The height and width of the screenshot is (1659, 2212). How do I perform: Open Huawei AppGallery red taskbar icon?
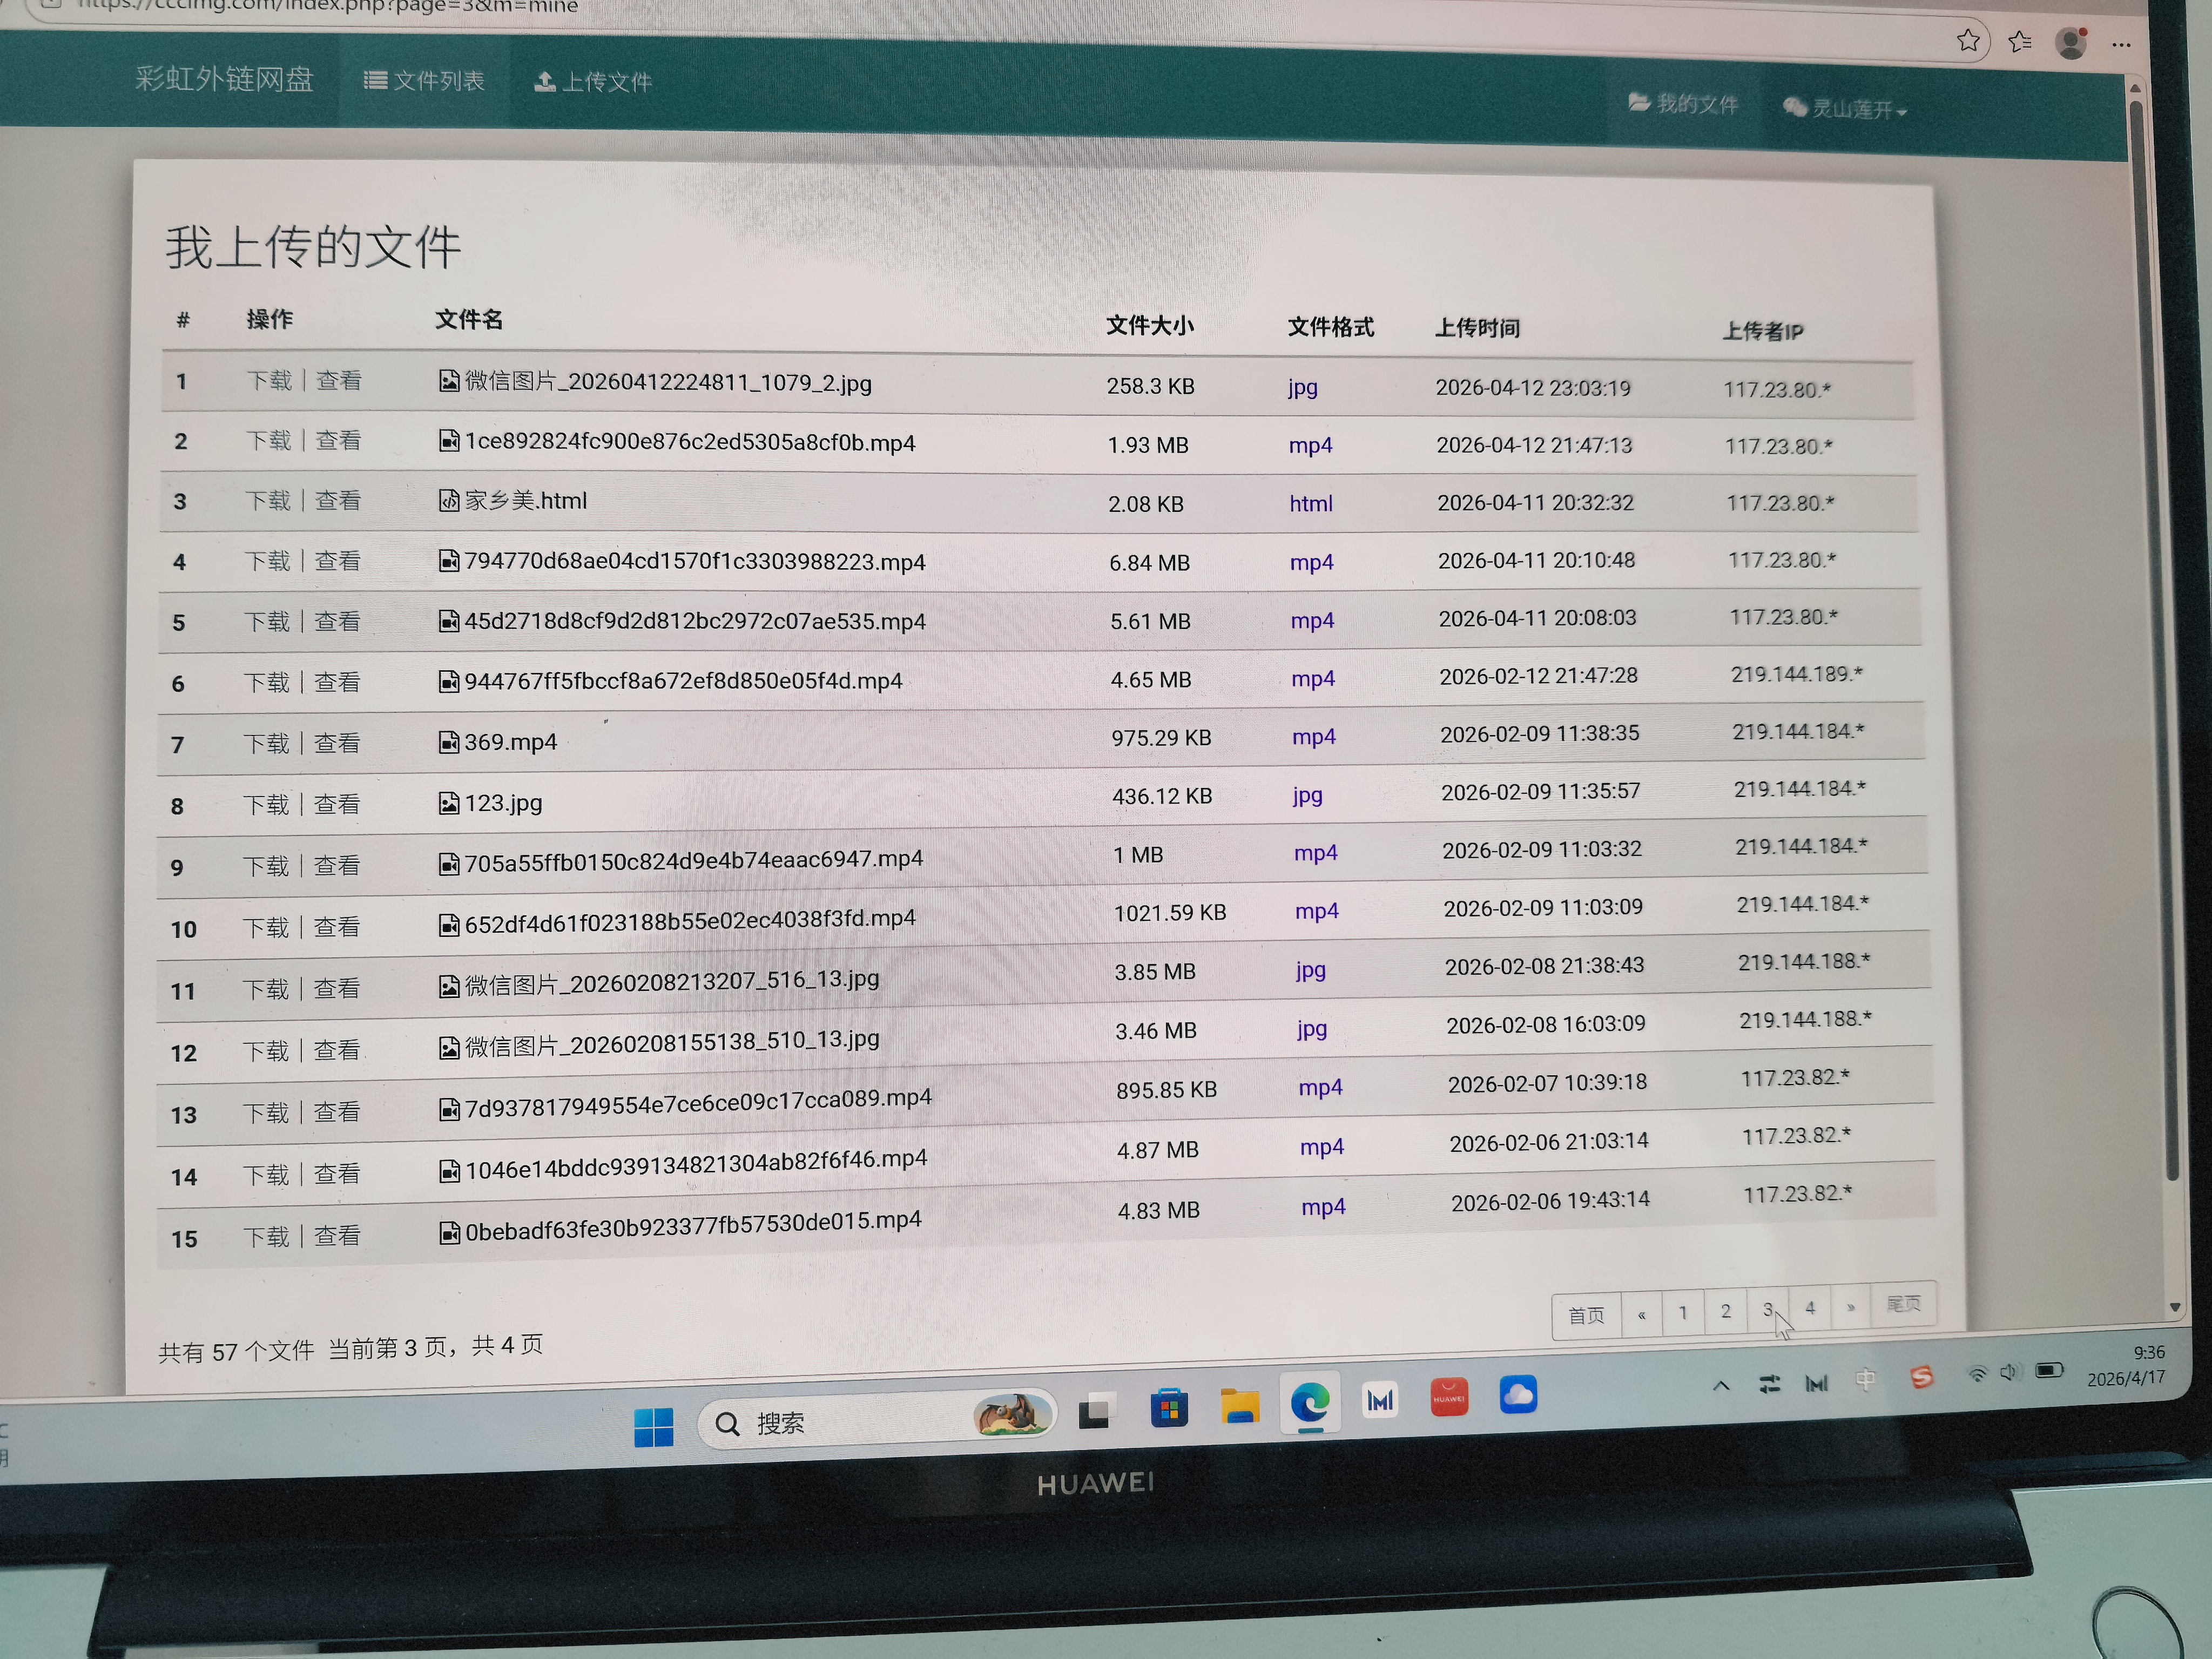(1449, 1398)
